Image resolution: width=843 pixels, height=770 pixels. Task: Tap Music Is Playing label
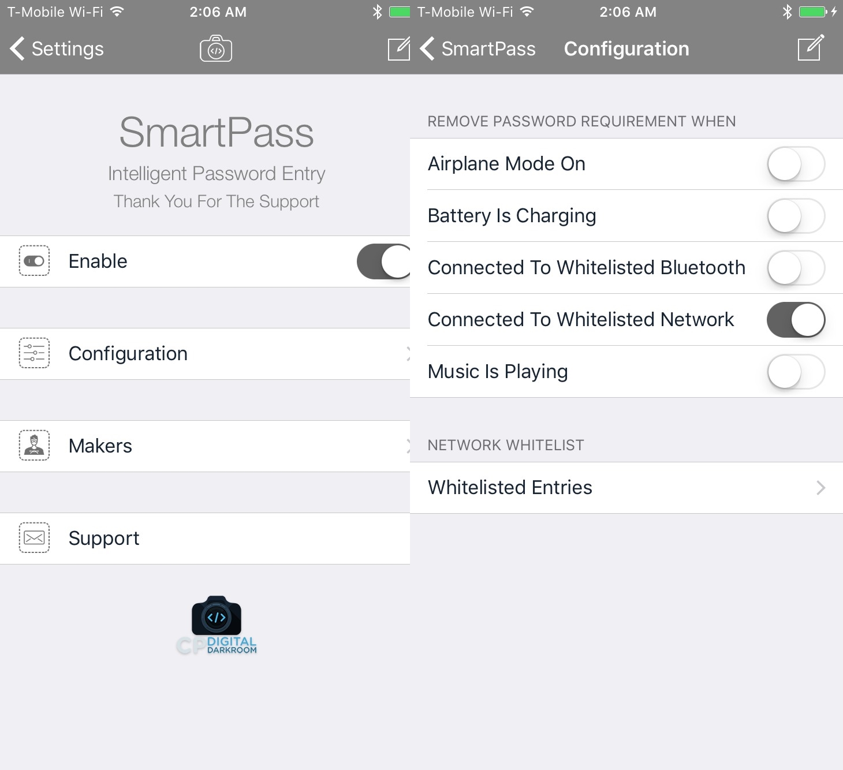[x=498, y=372]
